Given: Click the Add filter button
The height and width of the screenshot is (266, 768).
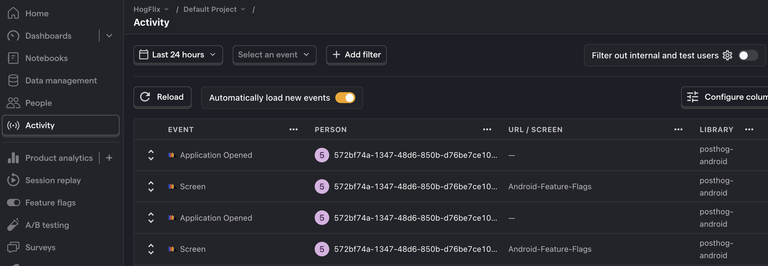Looking at the screenshot, I should click(356, 55).
